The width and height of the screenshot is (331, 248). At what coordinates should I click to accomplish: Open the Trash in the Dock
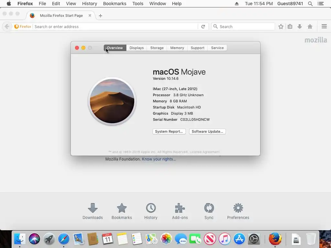(311, 239)
